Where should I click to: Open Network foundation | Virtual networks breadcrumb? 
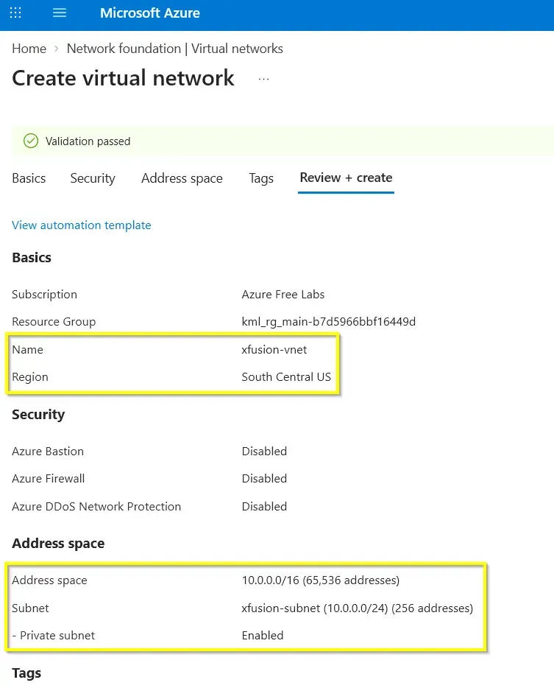(175, 49)
